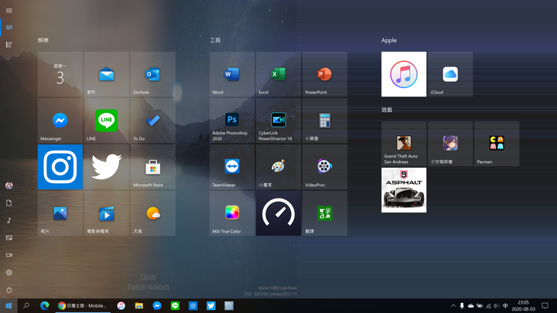Switch to the all apps list view
The width and height of the screenshot is (557, 313).
pyautogui.click(x=9, y=45)
